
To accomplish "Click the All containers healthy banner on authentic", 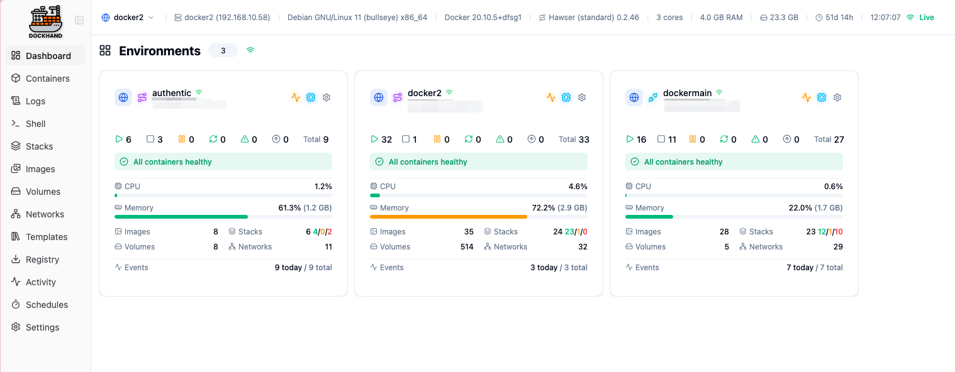I will [x=223, y=161].
